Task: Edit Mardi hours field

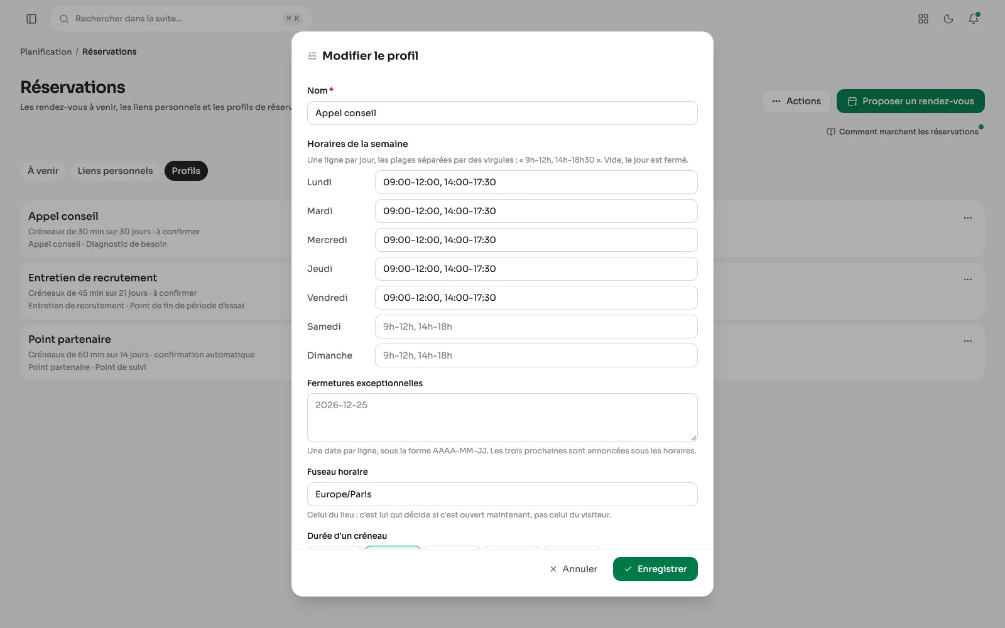Action: point(536,211)
